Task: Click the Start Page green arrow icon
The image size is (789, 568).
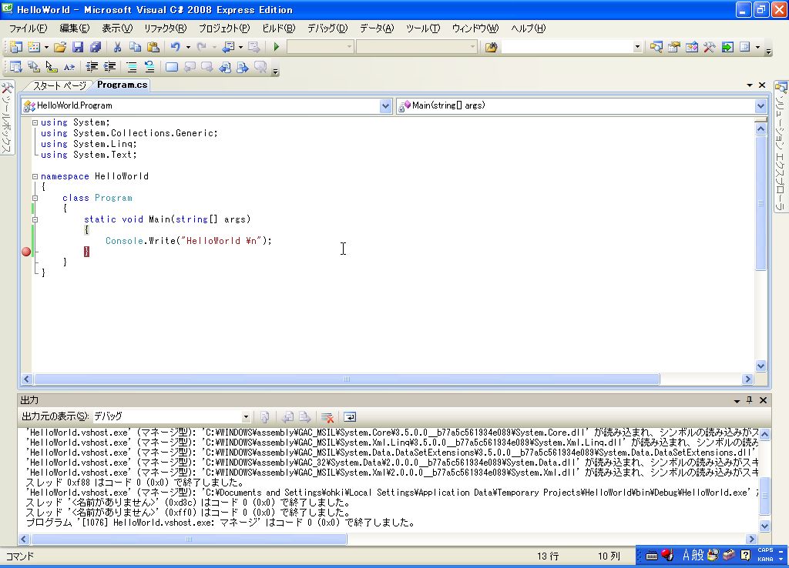Action: [x=727, y=47]
